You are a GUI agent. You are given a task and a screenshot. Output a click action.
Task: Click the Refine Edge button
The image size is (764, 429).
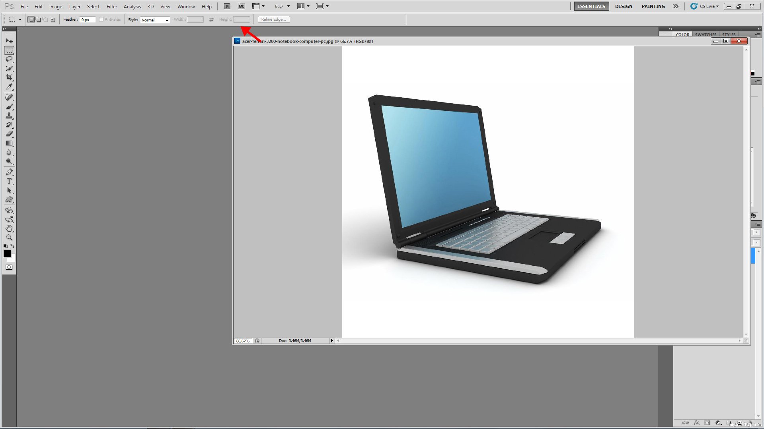[x=274, y=19]
